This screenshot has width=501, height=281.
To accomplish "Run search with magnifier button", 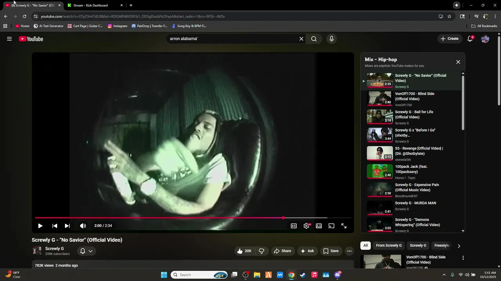I will pyautogui.click(x=314, y=39).
